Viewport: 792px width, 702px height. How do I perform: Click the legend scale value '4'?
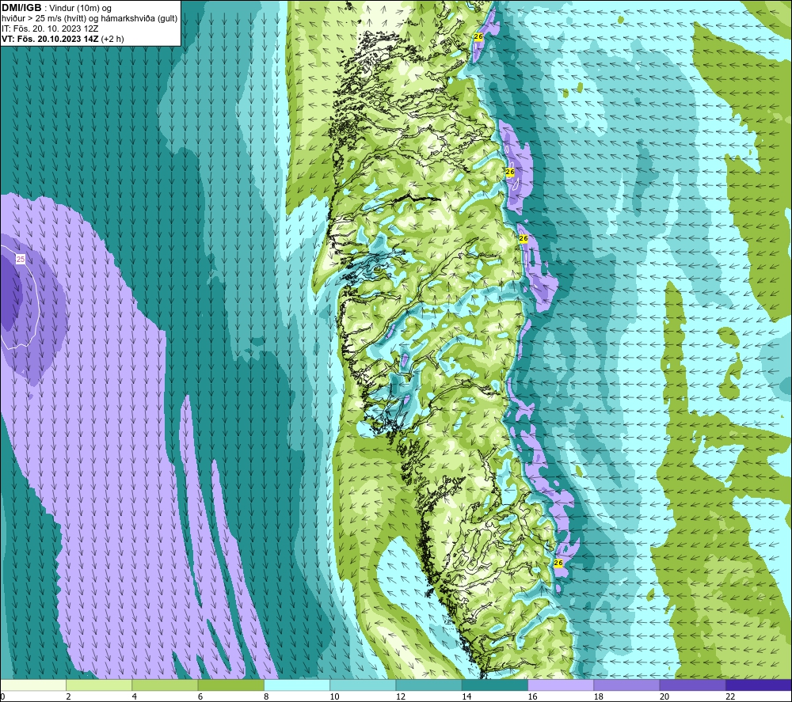pyautogui.click(x=135, y=696)
